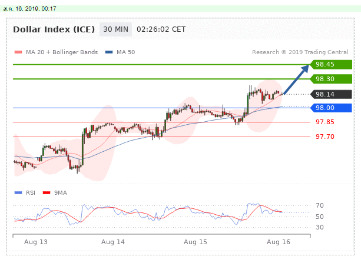Click the MA 50 legend text
The width and height of the screenshot is (361, 263).
pos(125,52)
